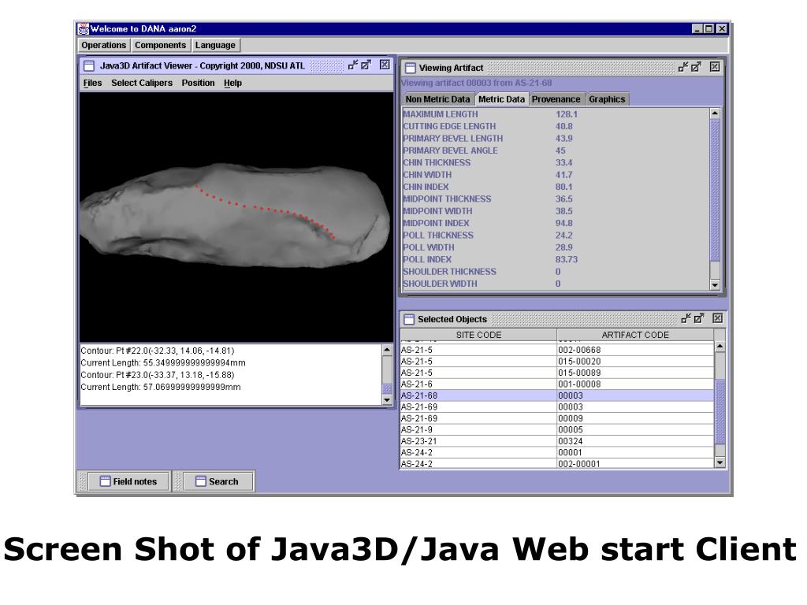The image size is (807, 605).
Task: Switch to the Provenance tab
Action: pyautogui.click(x=556, y=99)
